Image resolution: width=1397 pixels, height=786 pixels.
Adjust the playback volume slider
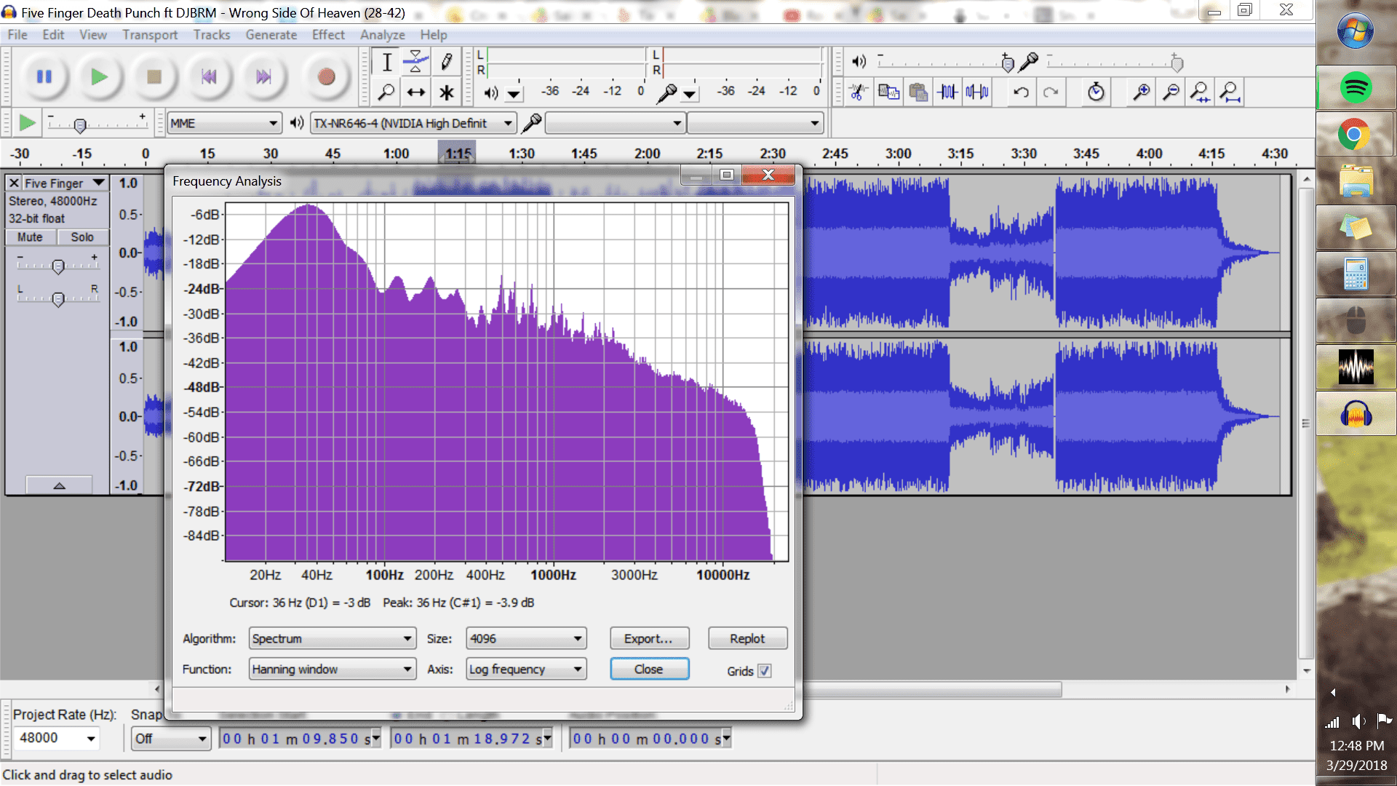[1008, 64]
